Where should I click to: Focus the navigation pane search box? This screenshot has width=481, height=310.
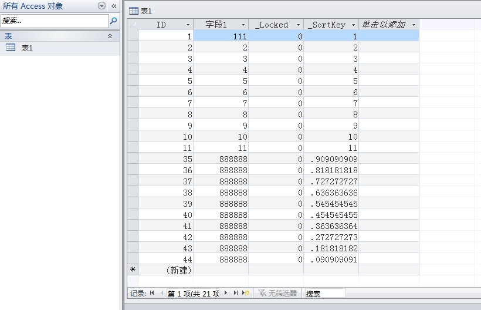point(55,21)
